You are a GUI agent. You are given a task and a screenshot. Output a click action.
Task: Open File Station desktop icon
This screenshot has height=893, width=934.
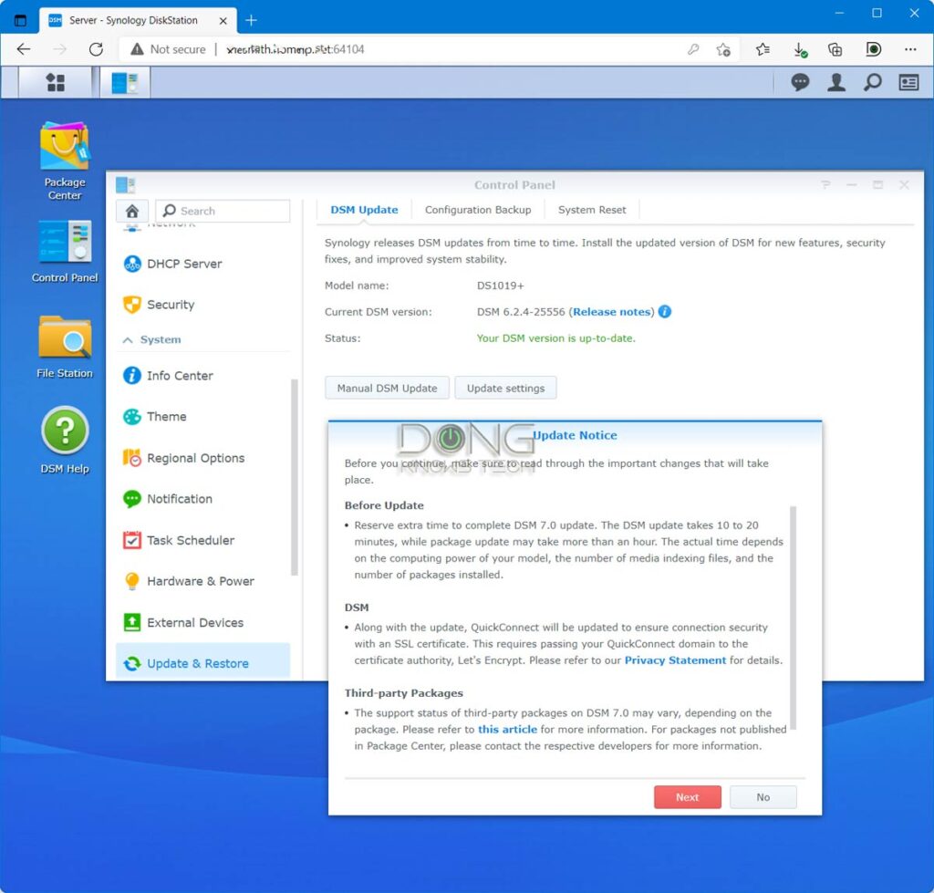point(65,347)
